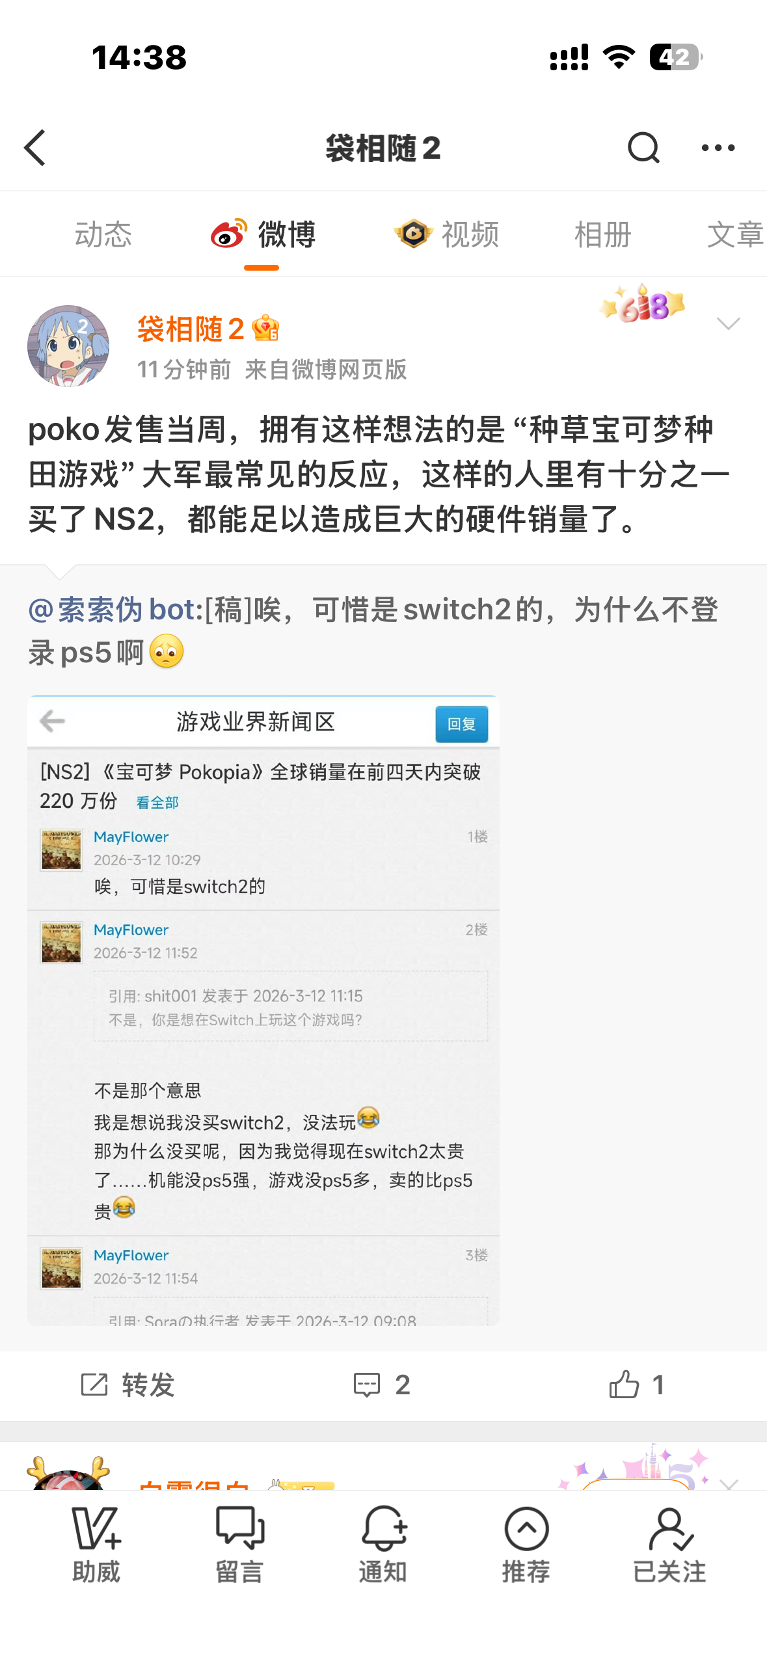Tap the 袋相随2 username link
Image resolution: width=767 pixels, height=1663 pixels.
tap(190, 329)
